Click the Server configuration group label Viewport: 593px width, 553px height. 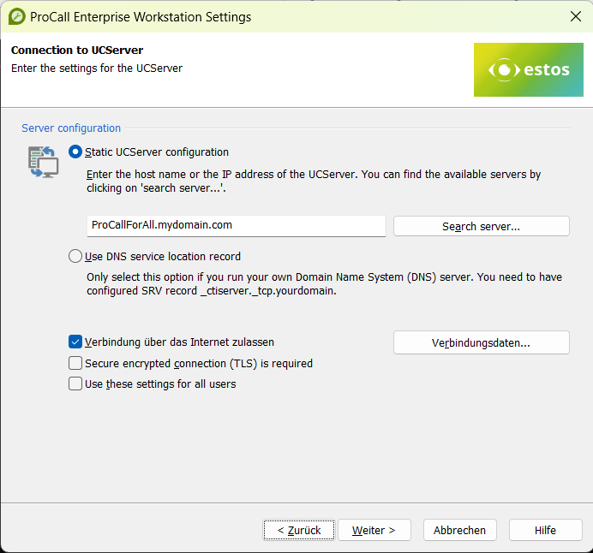71,128
